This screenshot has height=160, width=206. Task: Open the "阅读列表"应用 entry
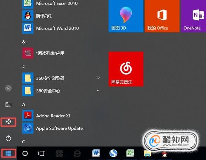tap(43, 53)
